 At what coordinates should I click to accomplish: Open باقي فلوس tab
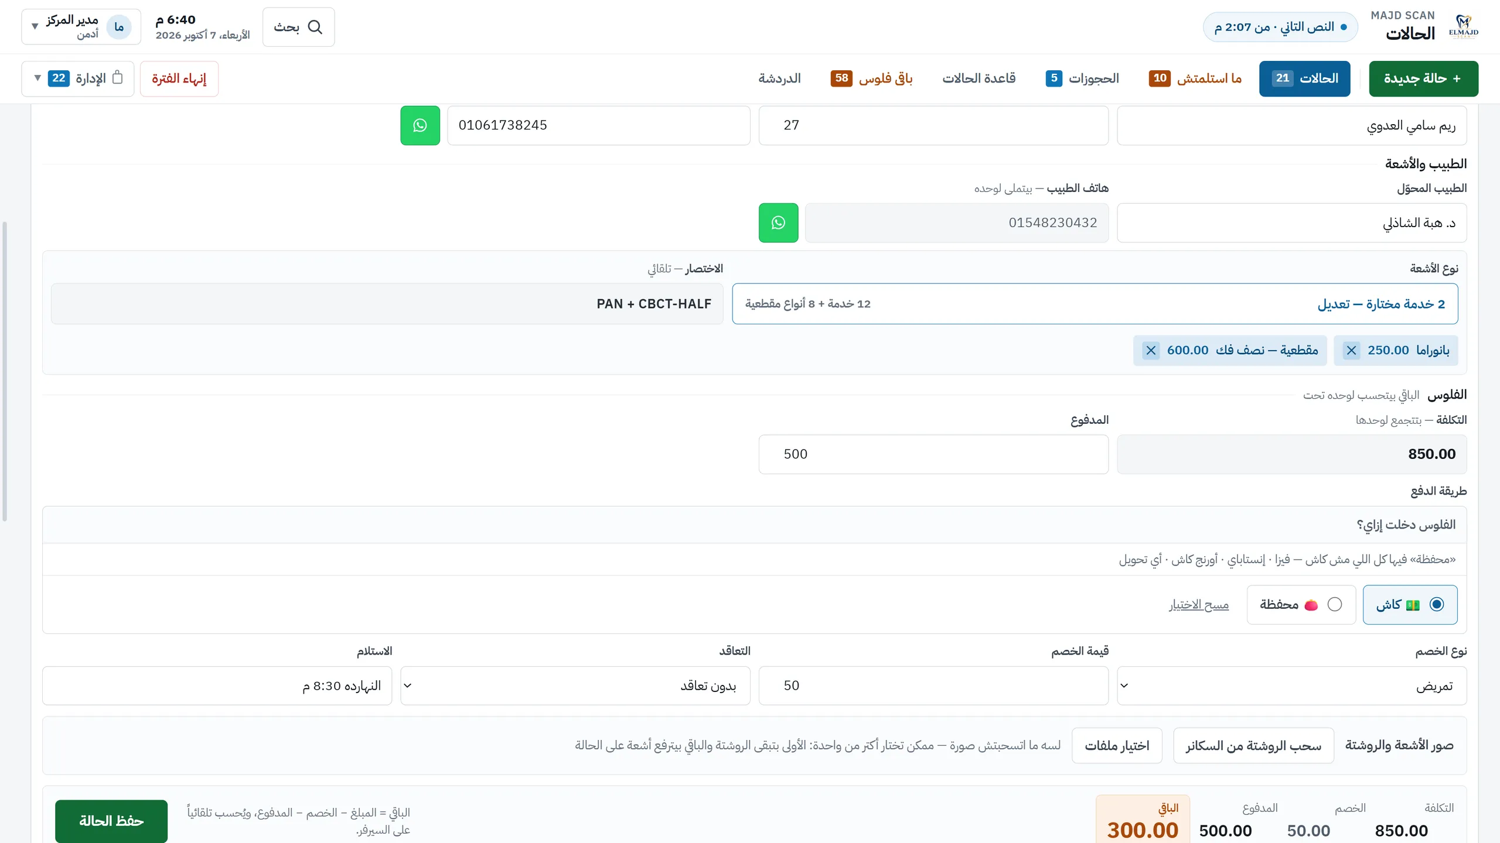(x=871, y=78)
